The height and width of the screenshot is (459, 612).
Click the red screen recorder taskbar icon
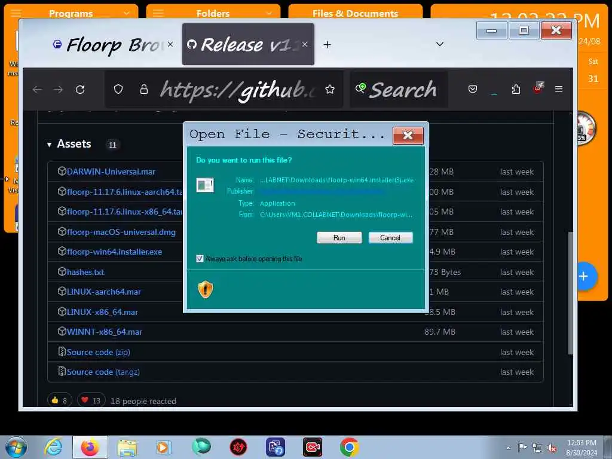(313, 447)
